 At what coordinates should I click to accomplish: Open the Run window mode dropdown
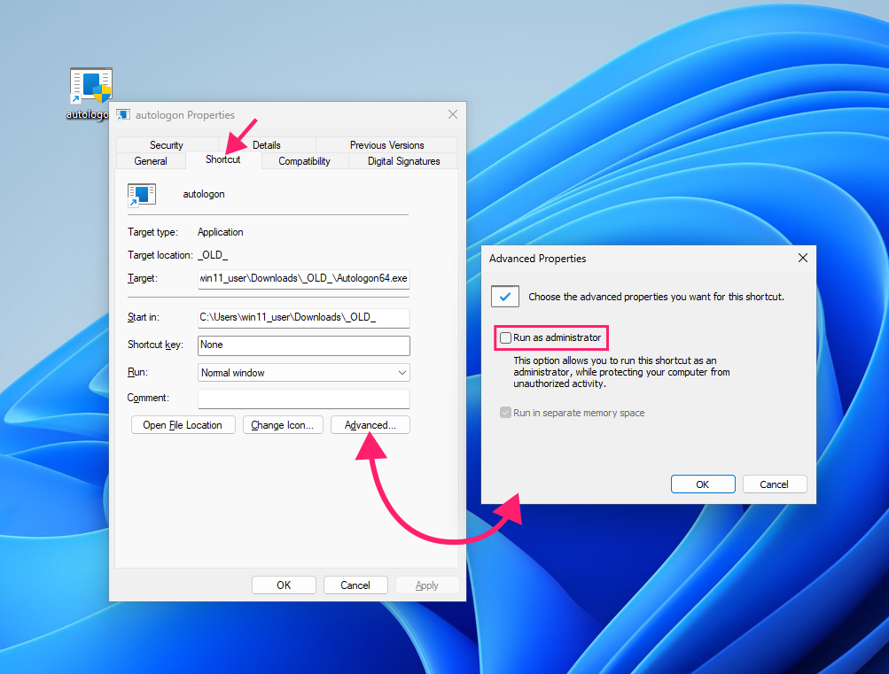click(304, 373)
